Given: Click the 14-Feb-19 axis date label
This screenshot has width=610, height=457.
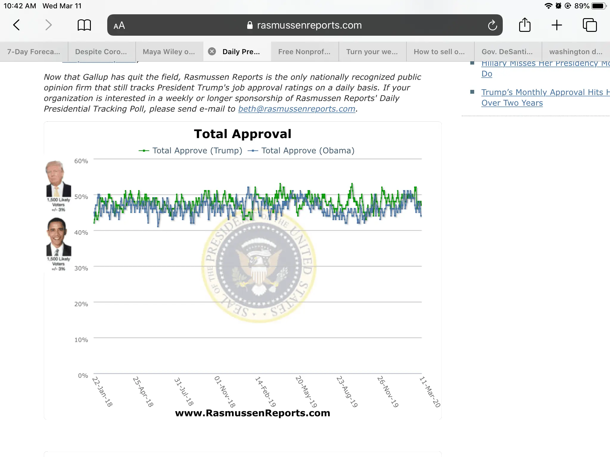Looking at the screenshot, I should tap(266, 392).
